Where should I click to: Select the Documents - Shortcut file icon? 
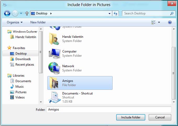point(54,97)
